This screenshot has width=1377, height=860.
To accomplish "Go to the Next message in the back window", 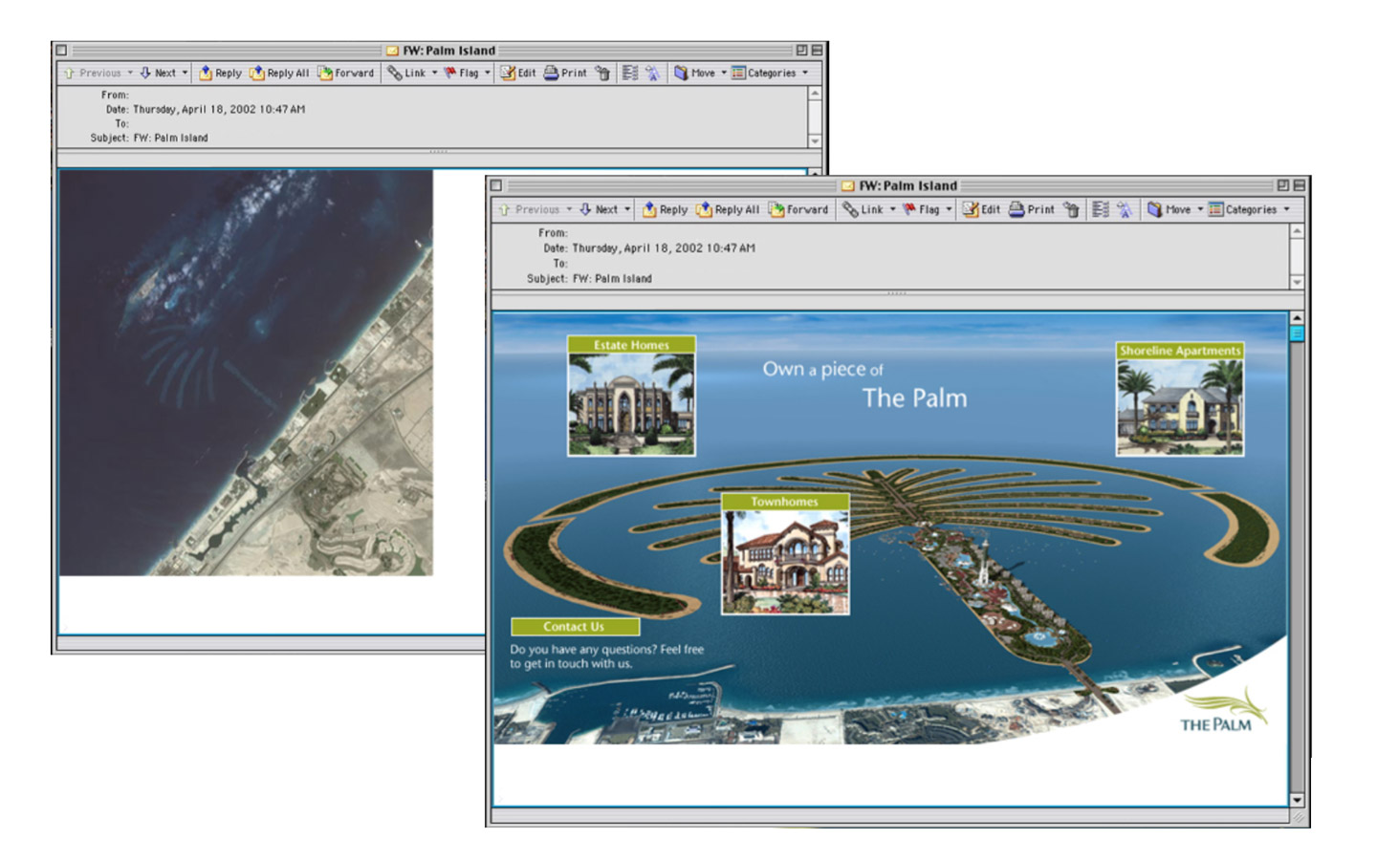I will tap(158, 73).
